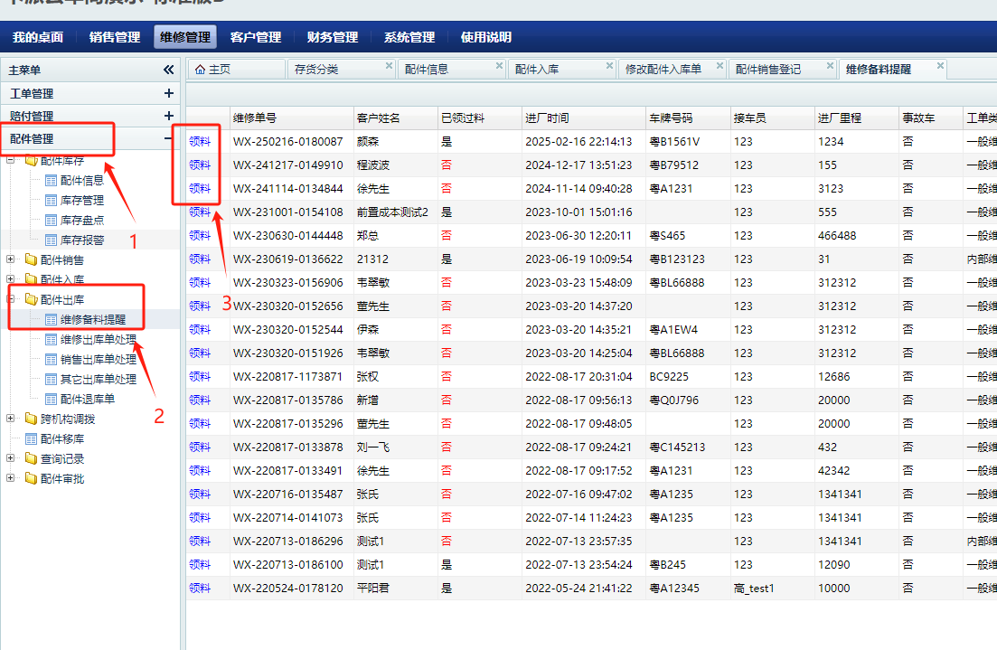Open the 财务管理 top menu
The height and width of the screenshot is (650, 997).
pyautogui.click(x=332, y=37)
